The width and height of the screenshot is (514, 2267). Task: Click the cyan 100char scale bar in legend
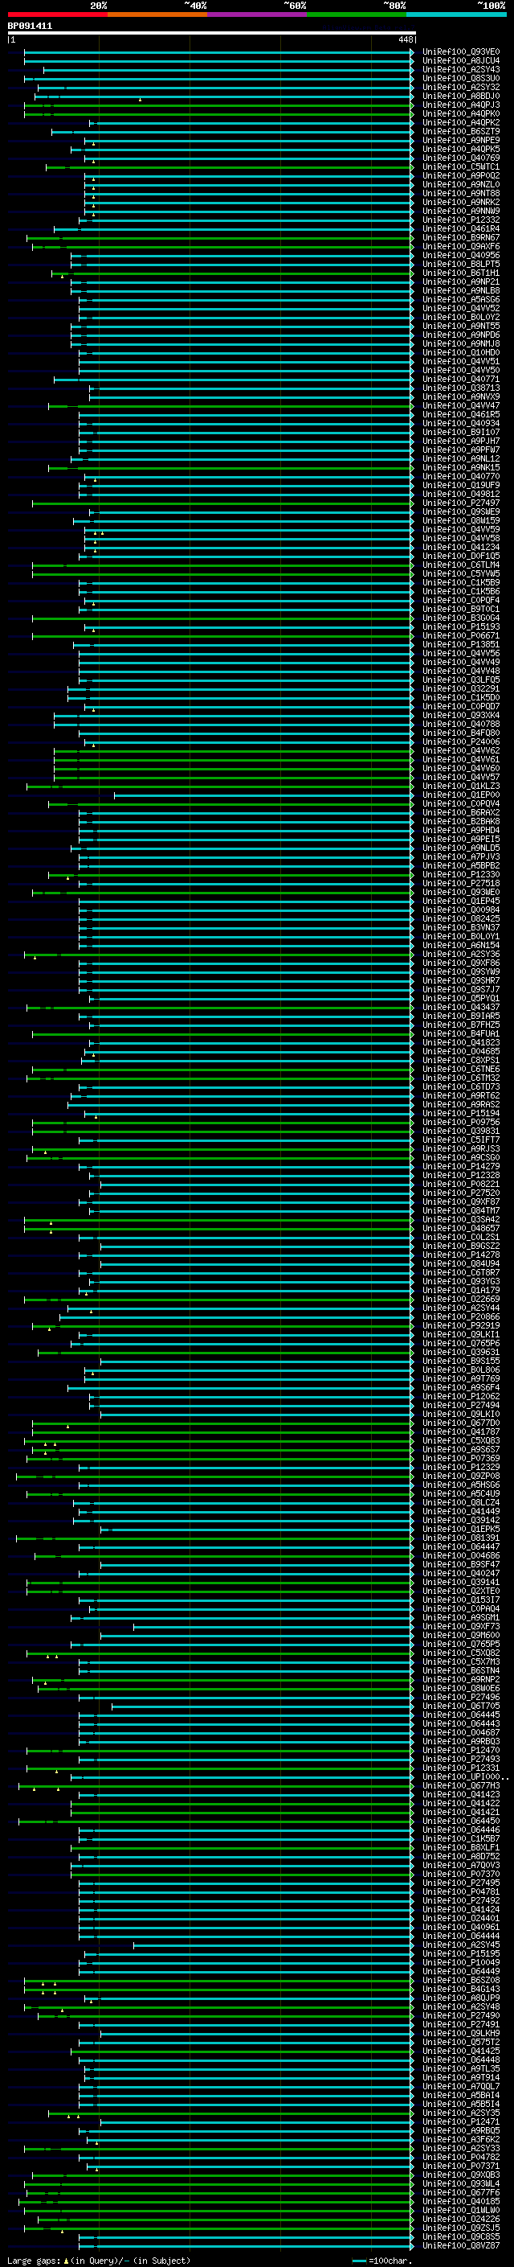[x=359, y=2261]
